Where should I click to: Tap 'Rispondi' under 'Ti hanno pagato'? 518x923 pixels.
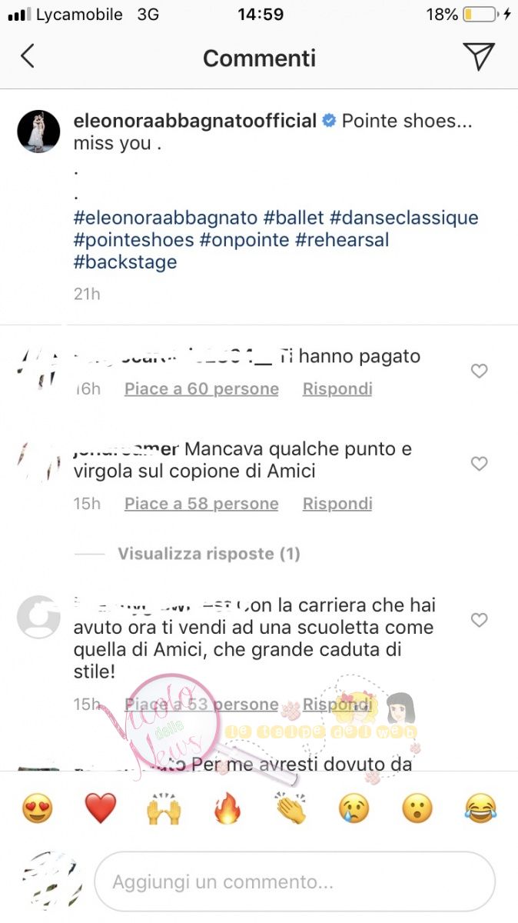click(x=337, y=389)
